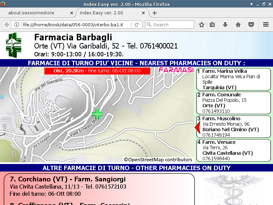
Task: Open the Pocket icon in toolbar
Action: [x=251, y=25]
